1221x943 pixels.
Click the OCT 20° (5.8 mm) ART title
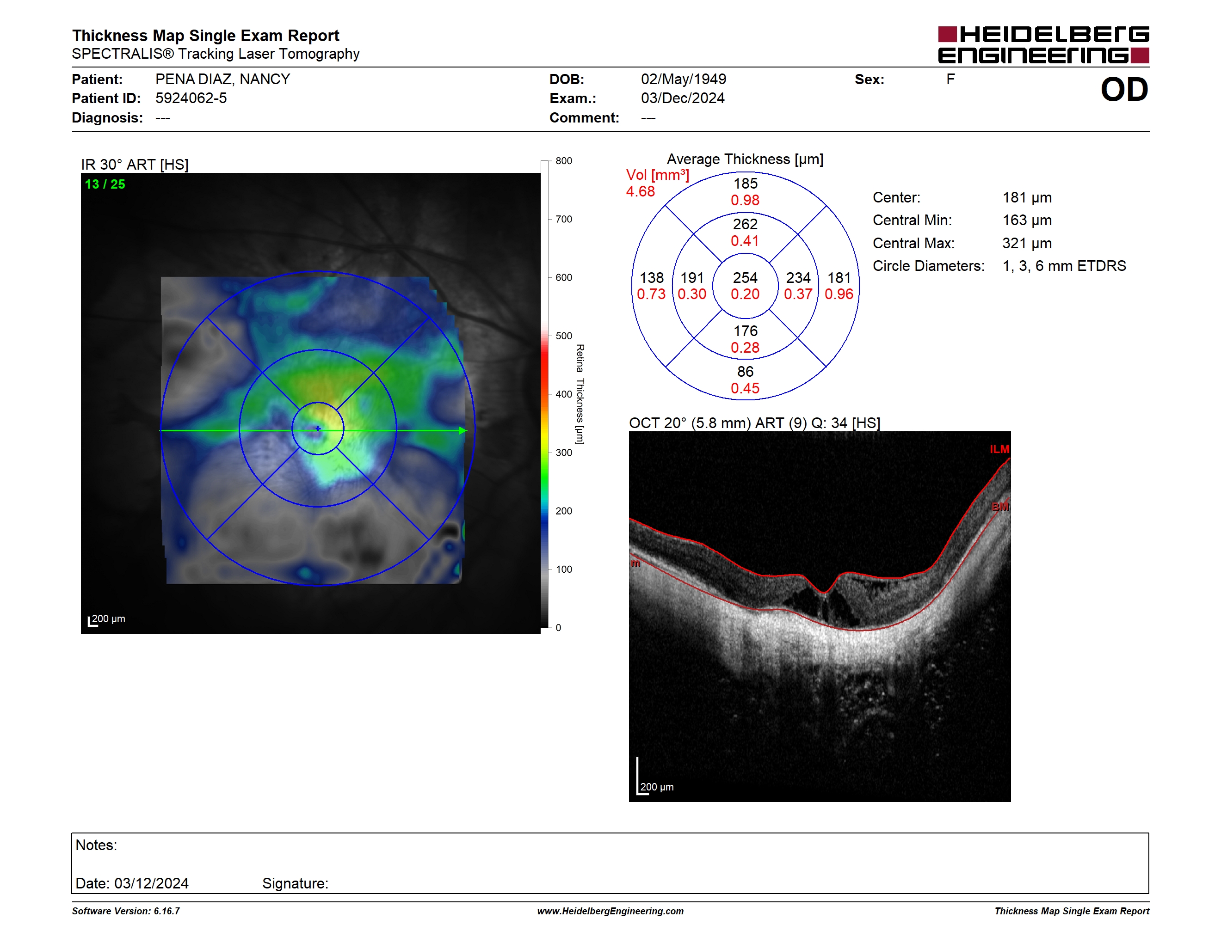(x=754, y=423)
